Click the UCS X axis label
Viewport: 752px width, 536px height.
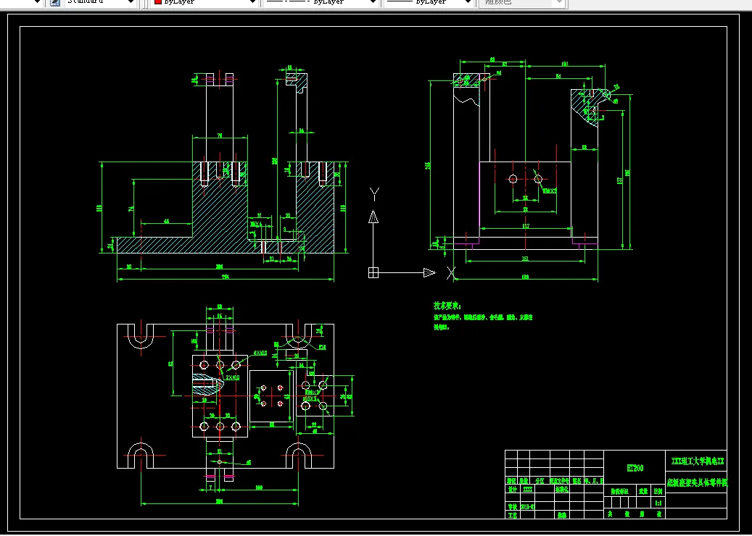[451, 273]
